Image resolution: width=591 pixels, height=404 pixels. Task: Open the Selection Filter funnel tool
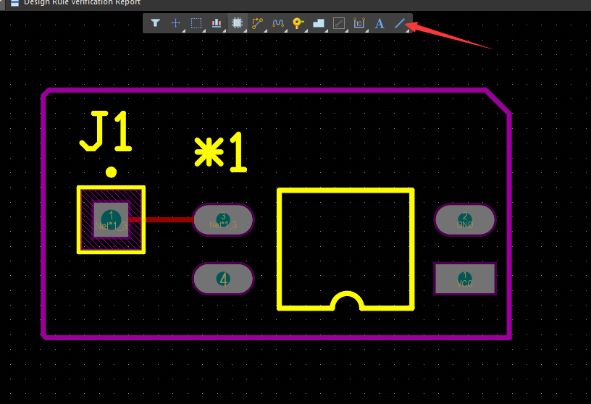click(x=155, y=23)
